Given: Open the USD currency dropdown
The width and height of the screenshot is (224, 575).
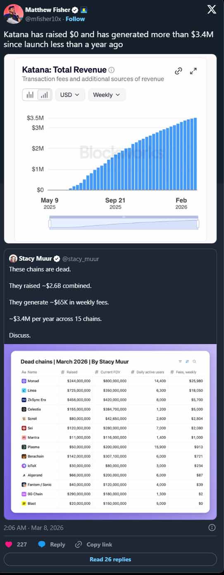Looking at the screenshot, I should coord(70,95).
